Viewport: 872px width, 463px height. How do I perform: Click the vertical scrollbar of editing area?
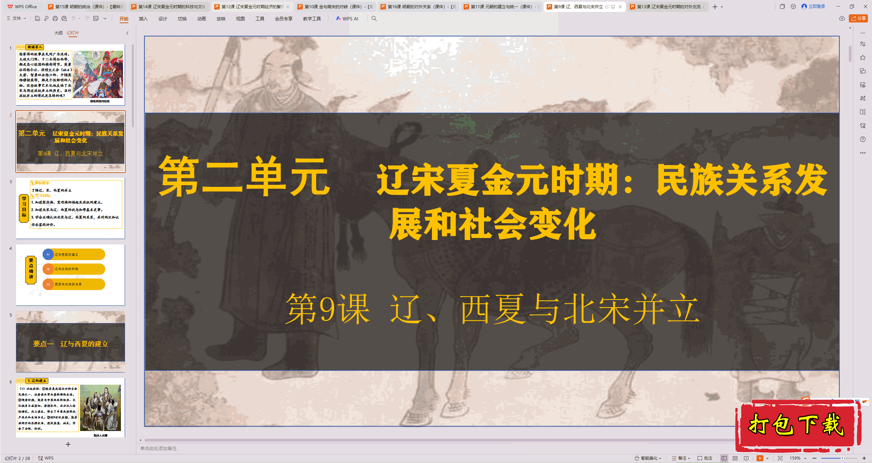[x=850, y=53]
